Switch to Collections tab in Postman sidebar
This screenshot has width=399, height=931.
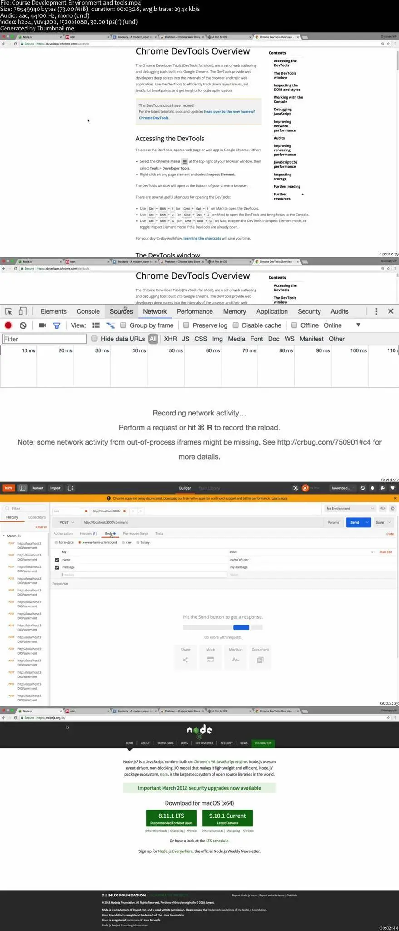tap(37, 517)
